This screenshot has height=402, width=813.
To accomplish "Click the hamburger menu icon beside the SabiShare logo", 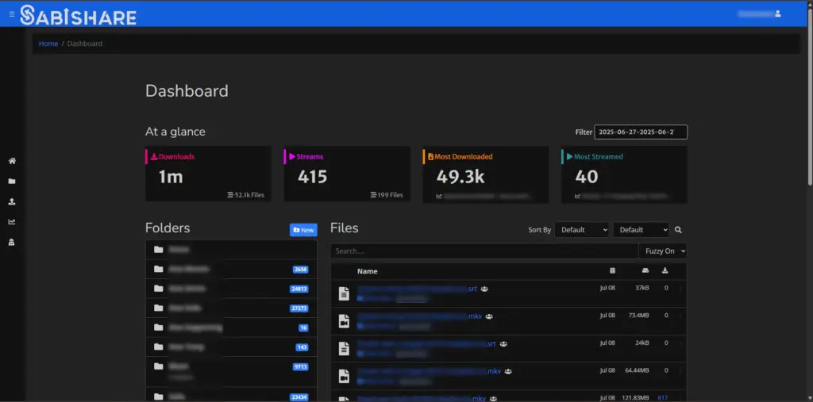I will (x=12, y=14).
